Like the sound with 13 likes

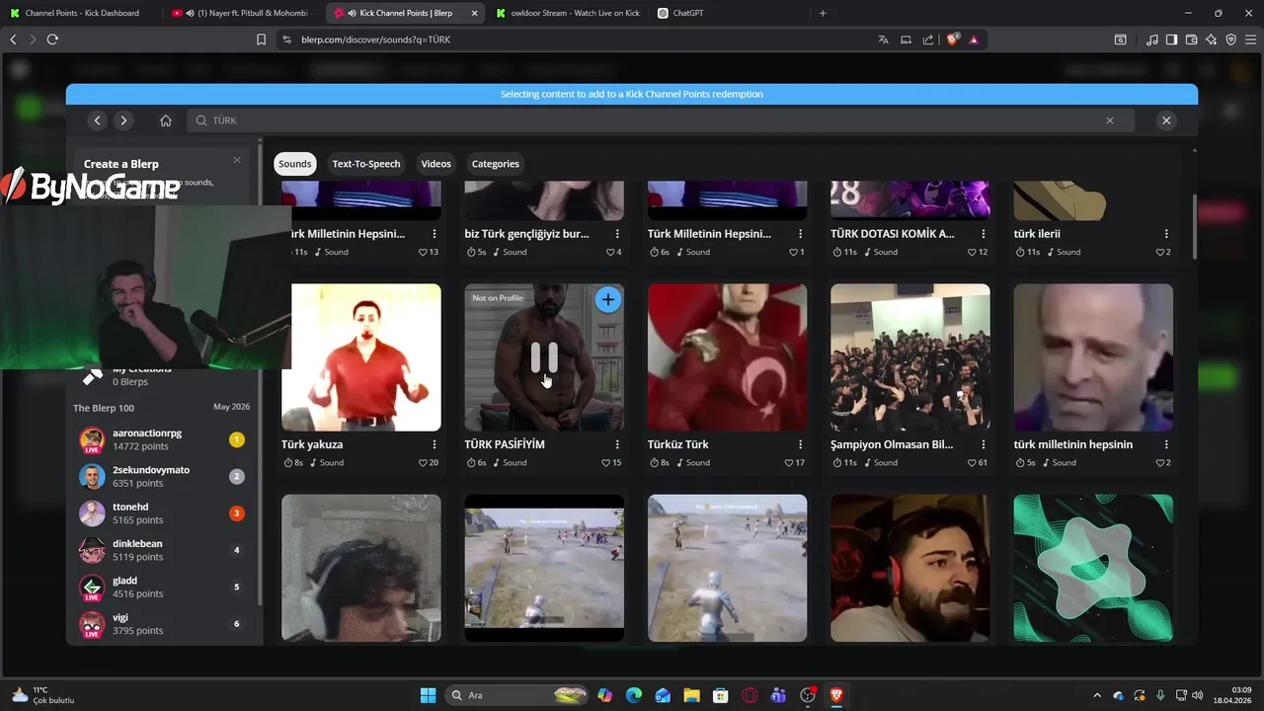(423, 252)
